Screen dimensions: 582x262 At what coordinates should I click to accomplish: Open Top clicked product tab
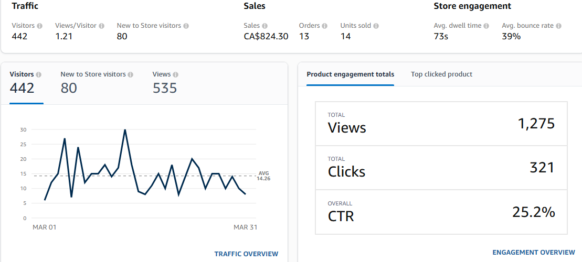point(442,74)
